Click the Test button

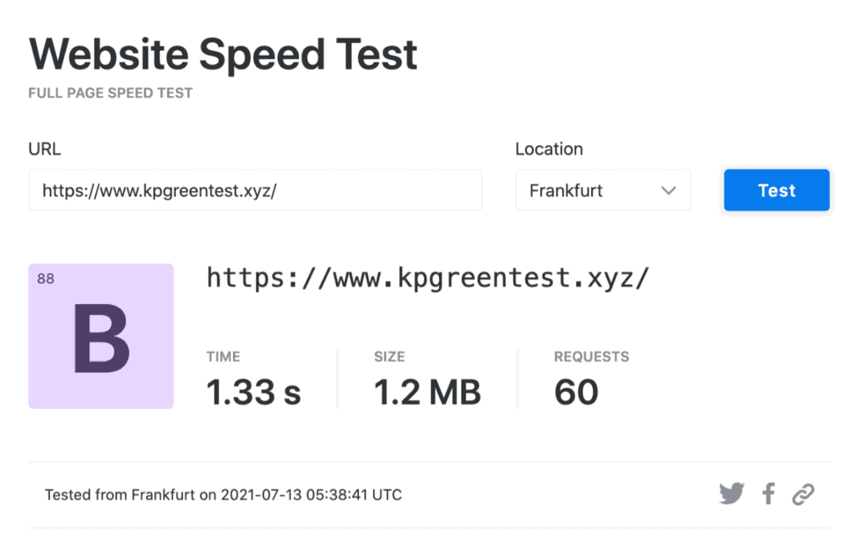coord(776,190)
